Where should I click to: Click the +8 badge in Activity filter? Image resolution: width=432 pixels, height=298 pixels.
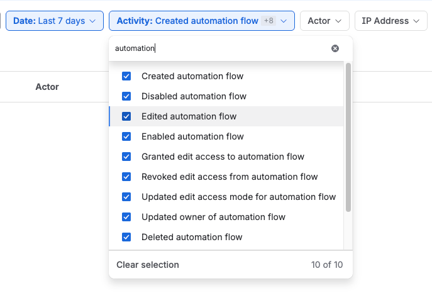(x=269, y=21)
